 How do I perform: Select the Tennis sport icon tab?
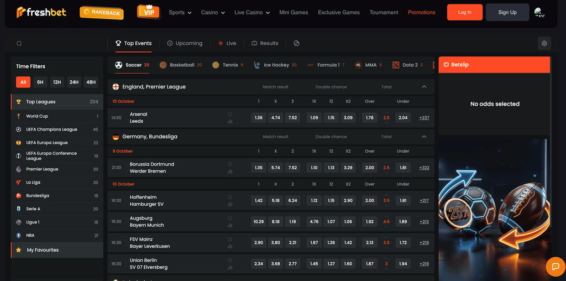tap(227, 65)
